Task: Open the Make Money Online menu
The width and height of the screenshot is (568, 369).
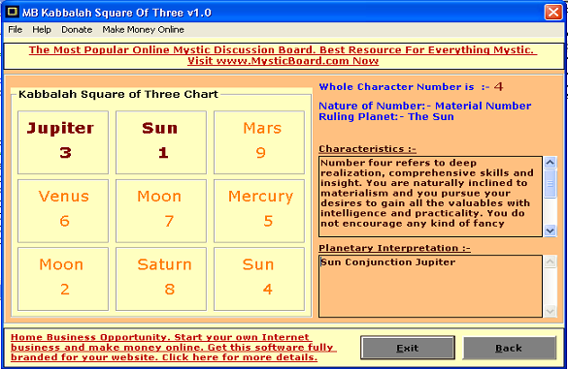Action: [143, 30]
